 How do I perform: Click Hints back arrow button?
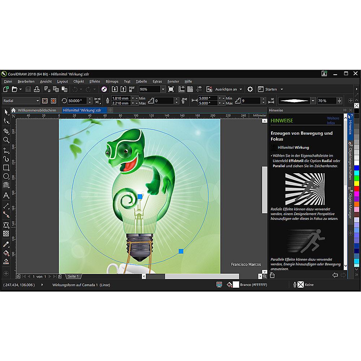[335, 275]
